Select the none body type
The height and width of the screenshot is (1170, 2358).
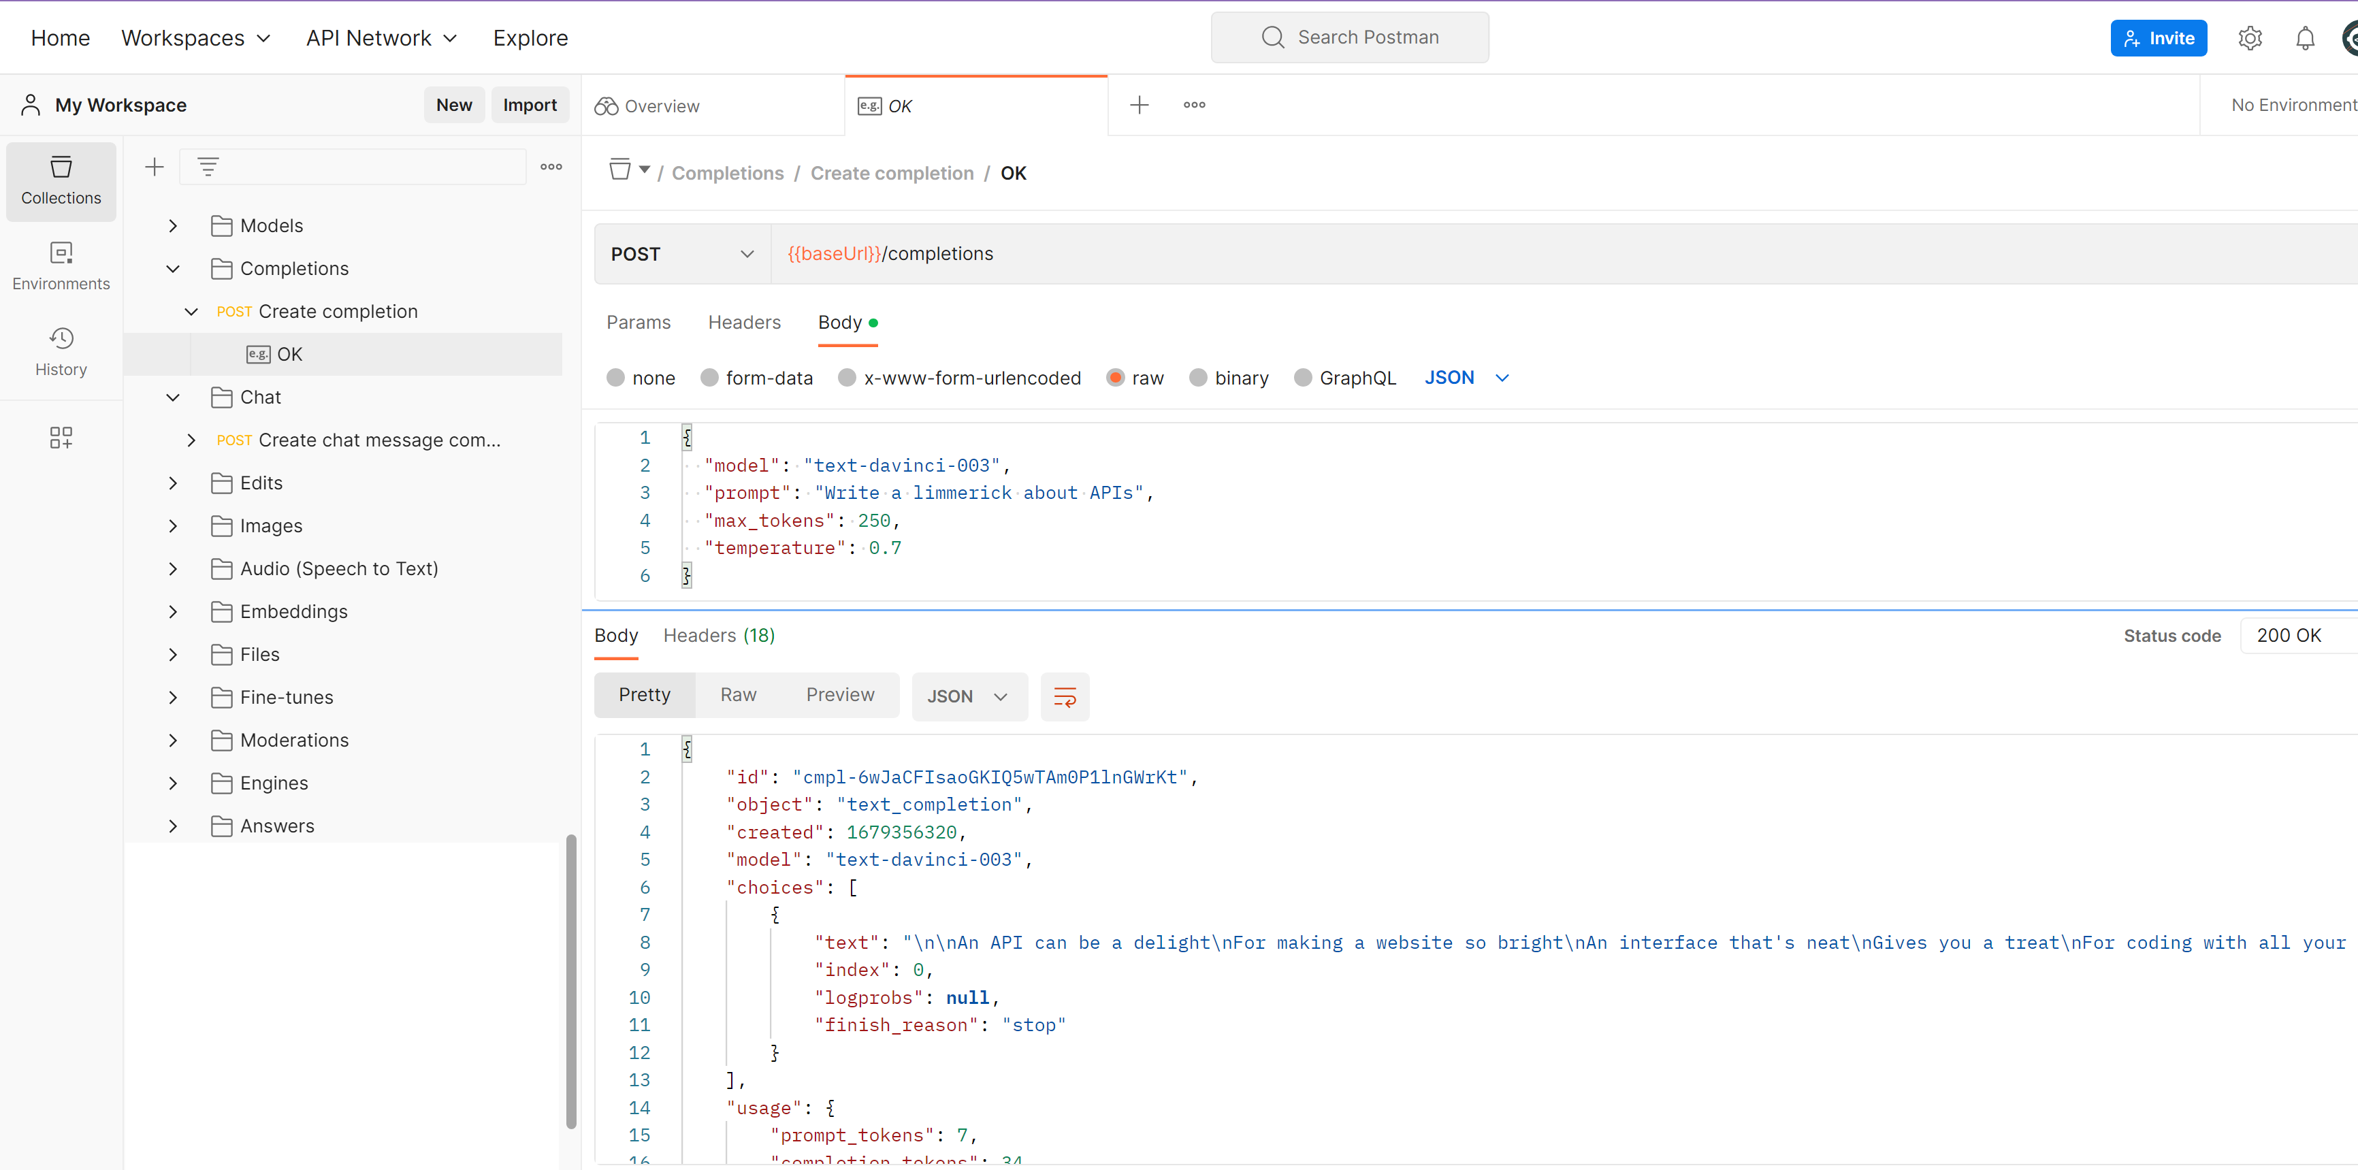tap(616, 378)
